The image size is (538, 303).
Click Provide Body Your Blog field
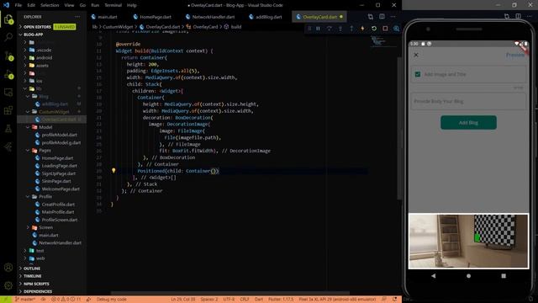pyautogui.click(x=468, y=101)
